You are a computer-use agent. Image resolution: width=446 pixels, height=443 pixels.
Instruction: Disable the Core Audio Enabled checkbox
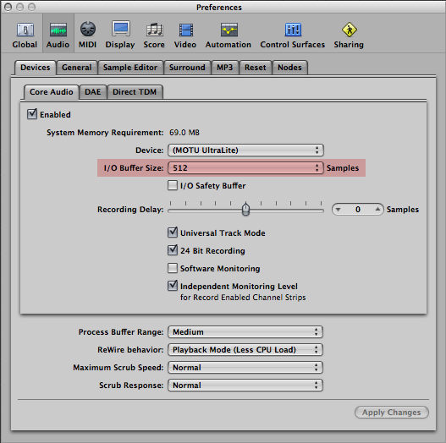[x=32, y=114]
